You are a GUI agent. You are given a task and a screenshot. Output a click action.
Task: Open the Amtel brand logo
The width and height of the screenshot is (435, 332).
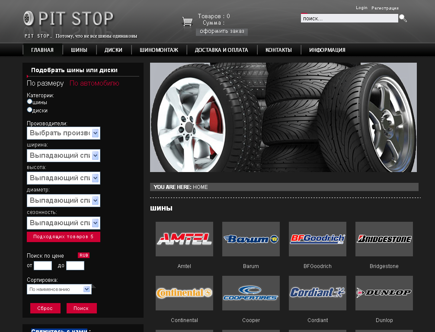coord(184,239)
